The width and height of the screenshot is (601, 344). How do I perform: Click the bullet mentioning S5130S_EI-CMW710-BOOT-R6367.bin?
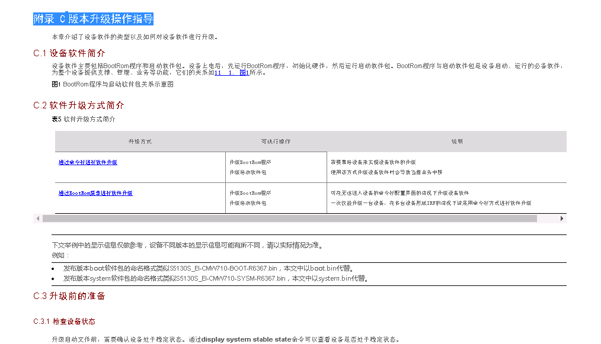click(209, 269)
